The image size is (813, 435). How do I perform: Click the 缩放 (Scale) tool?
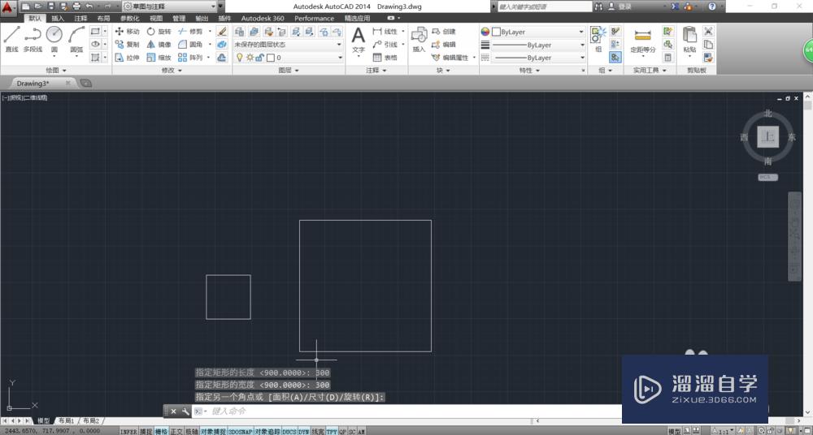[x=159, y=58]
